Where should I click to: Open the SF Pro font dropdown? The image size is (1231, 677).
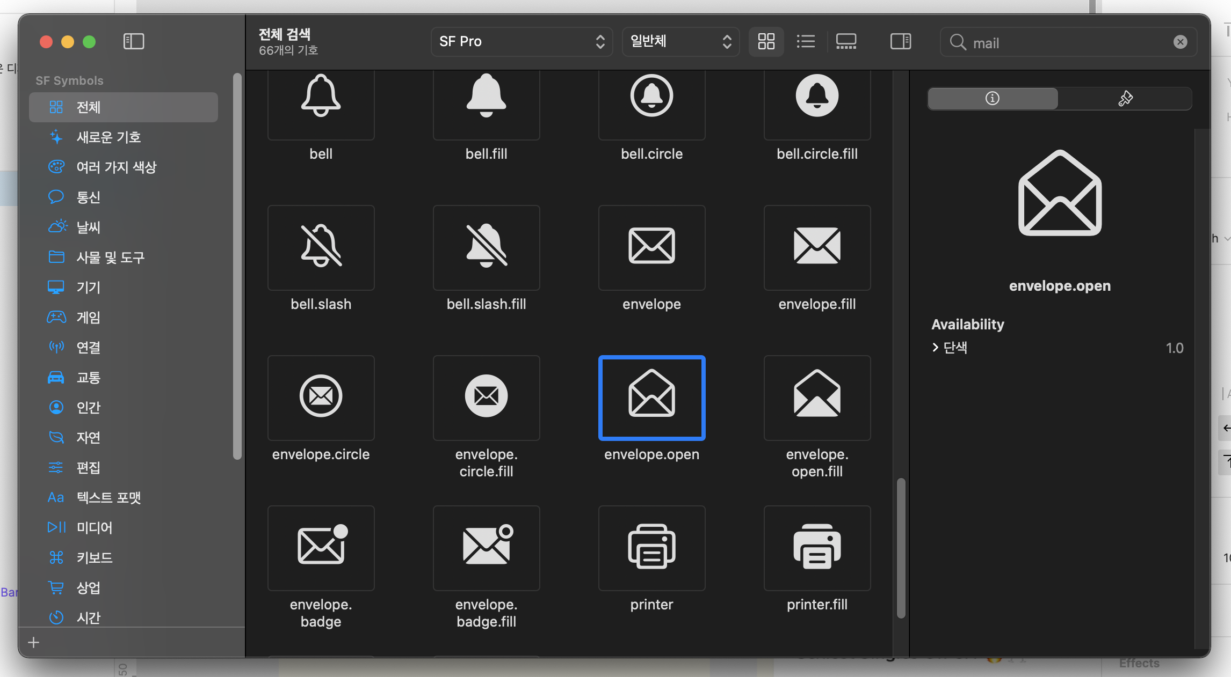point(521,41)
